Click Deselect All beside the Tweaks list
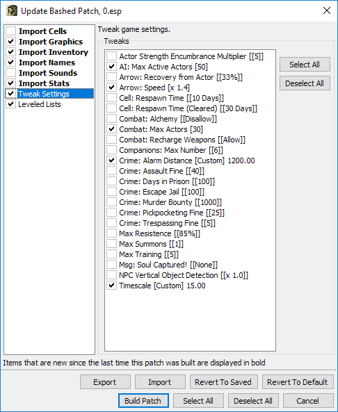Image resolution: width=338 pixels, height=412 pixels. point(305,83)
